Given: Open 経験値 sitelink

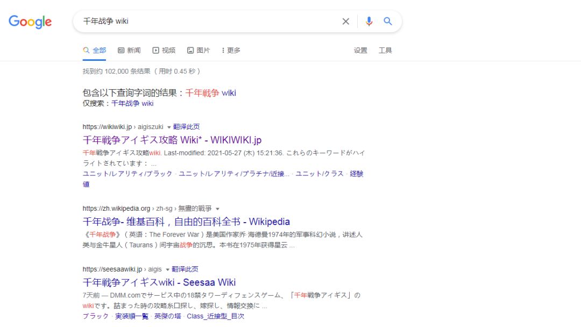Looking at the screenshot, I should 357,174.
